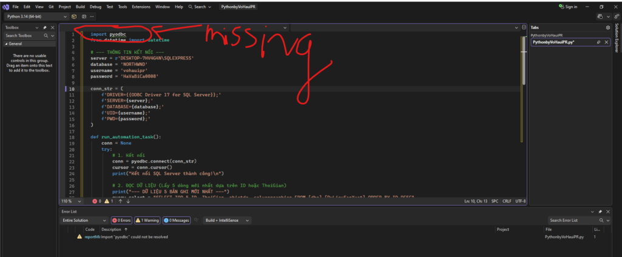Click the Search Toolbox input field

tap(24, 36)
